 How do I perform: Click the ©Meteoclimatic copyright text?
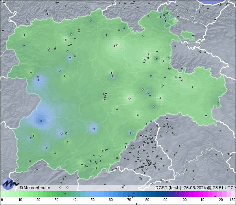point(35,188)
